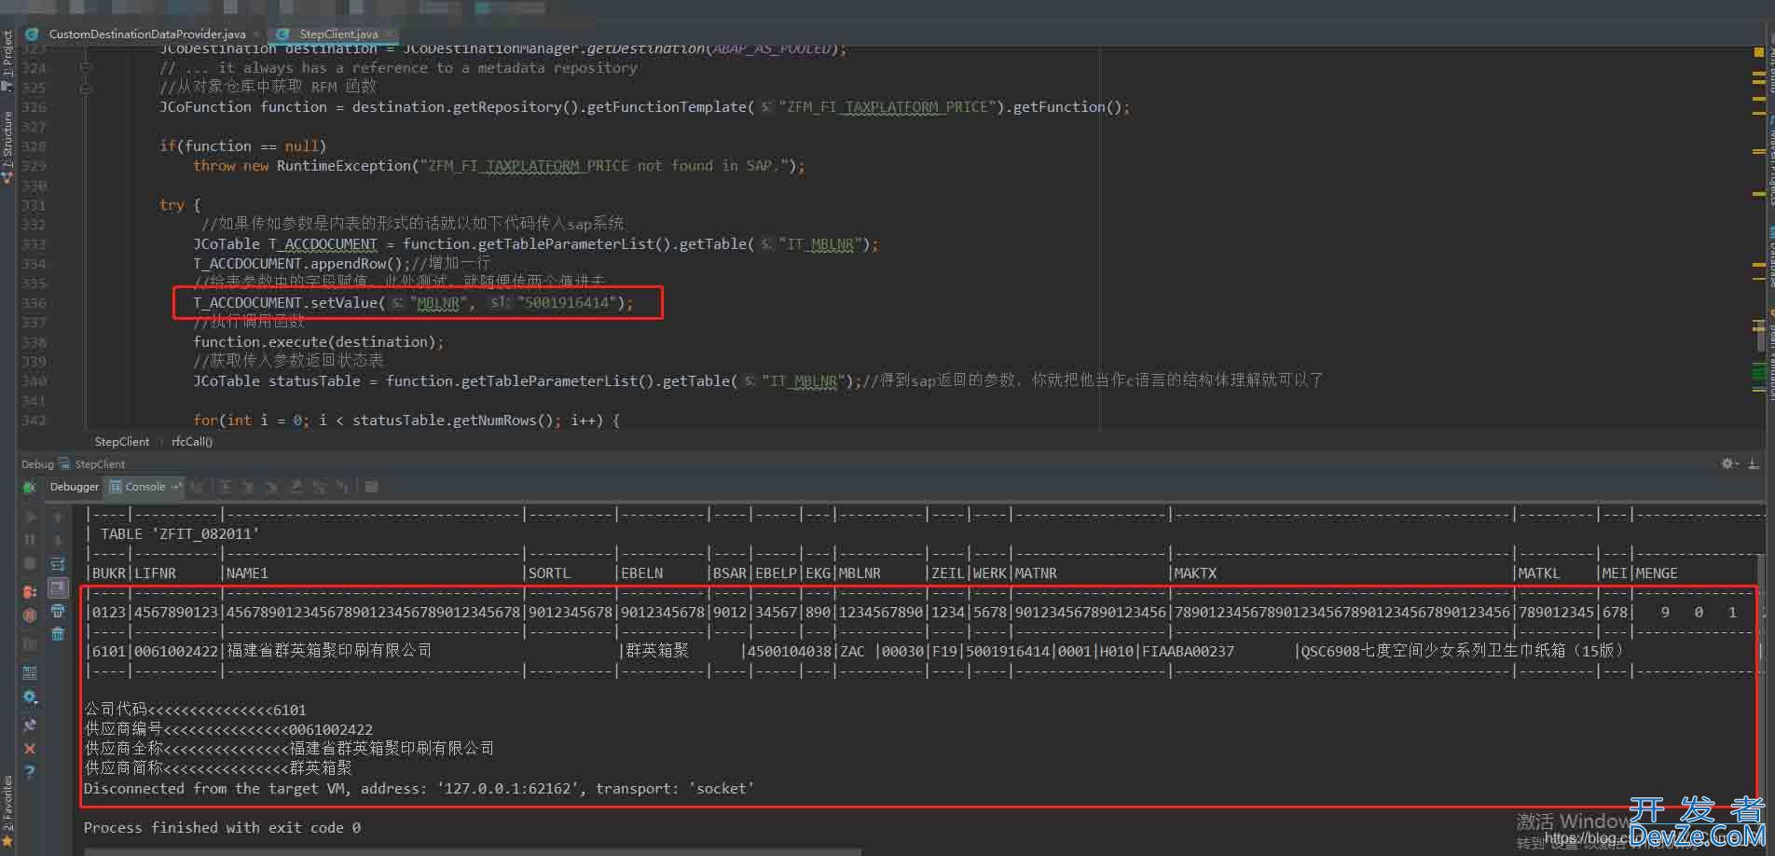Click the Run to Cursor debugger icon
The width and height of the screenshot is (1775, 856).
(x=342, y=487)
